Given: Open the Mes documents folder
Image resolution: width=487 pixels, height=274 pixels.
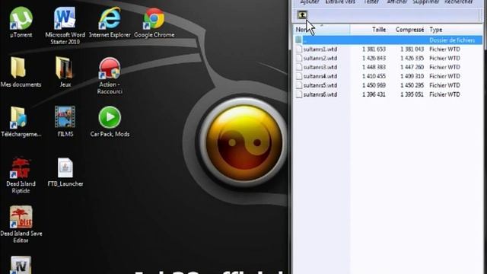Looking at the screenshot, I should pos(21,72).
